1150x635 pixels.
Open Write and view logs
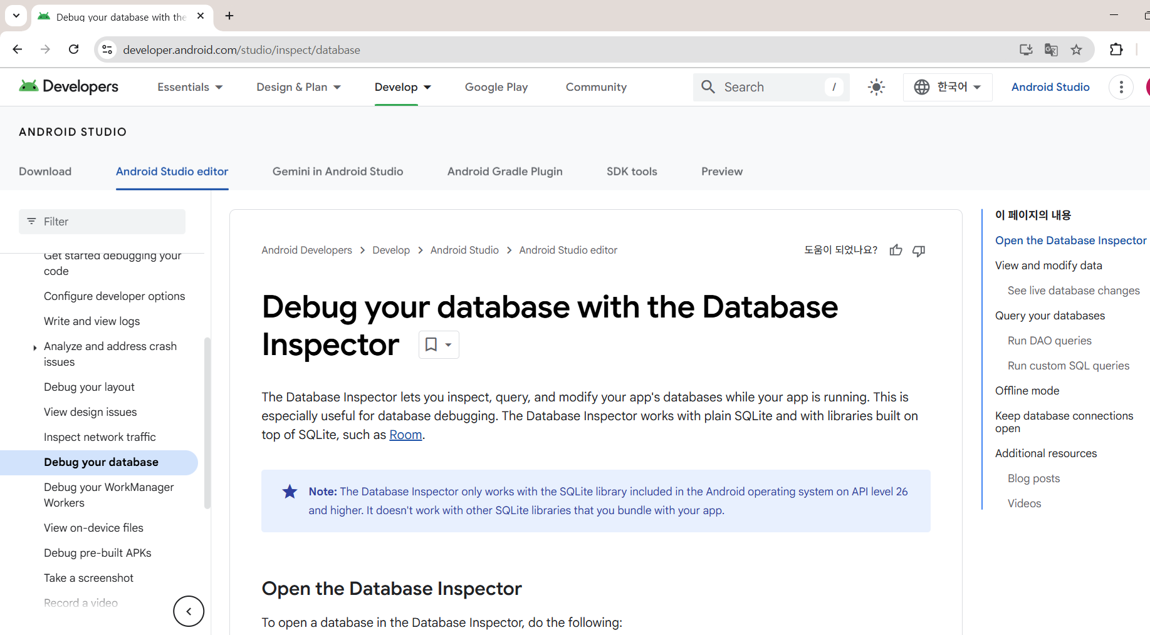(92, 321)
